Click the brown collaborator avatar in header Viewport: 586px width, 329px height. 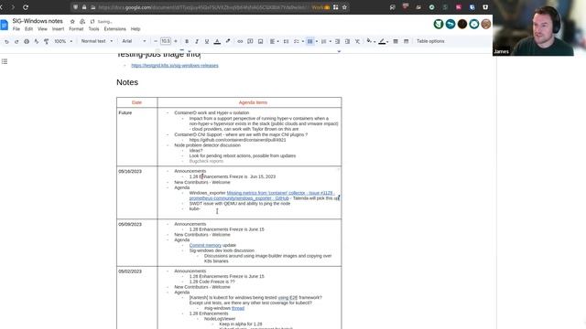486,25
